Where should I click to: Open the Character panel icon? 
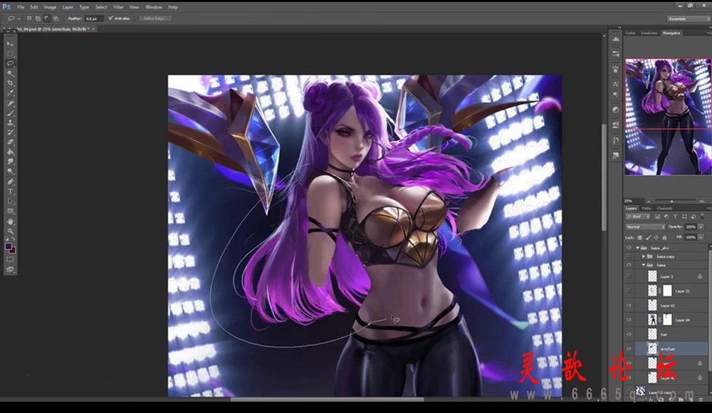point(616,84)
